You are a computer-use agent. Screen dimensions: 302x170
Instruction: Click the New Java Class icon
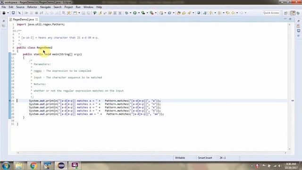click(169, 13)
